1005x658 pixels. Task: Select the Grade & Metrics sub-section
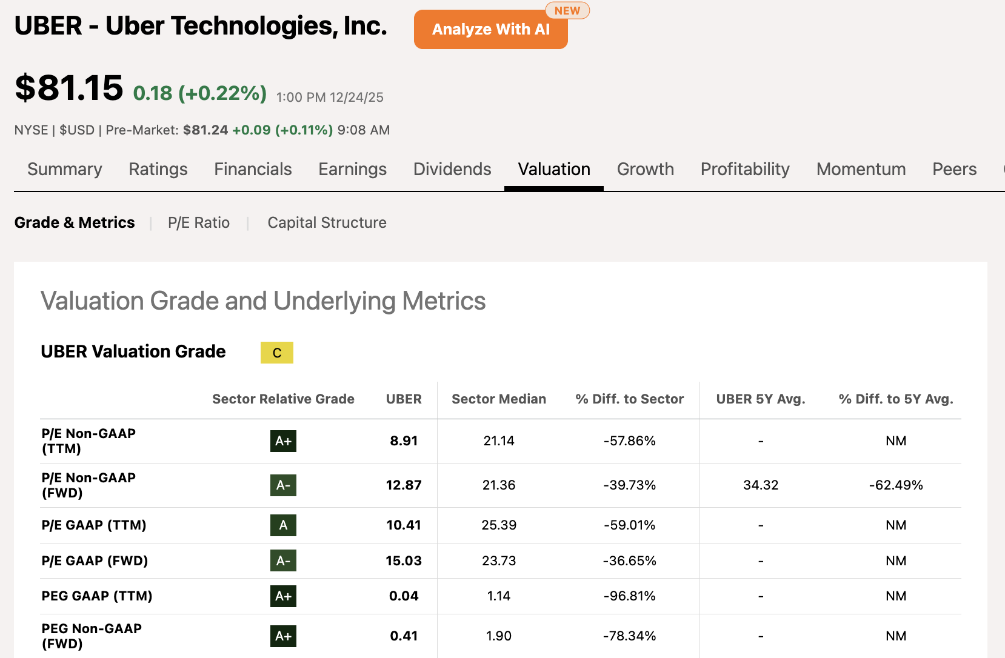(x=75, y=223)
